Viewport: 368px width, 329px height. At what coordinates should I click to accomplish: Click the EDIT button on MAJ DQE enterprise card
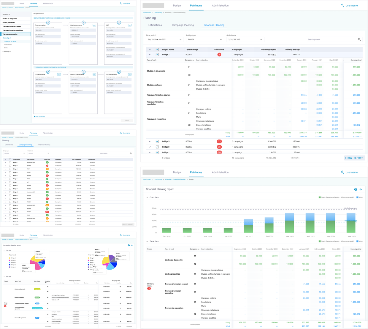click(94, 74)
